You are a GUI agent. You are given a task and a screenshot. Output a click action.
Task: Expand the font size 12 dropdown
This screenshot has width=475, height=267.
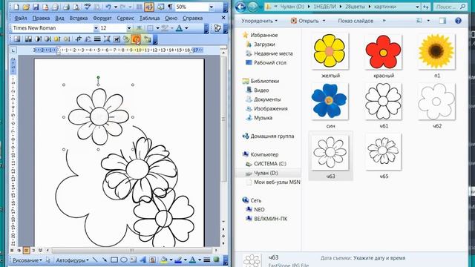(x=128, y=28)
